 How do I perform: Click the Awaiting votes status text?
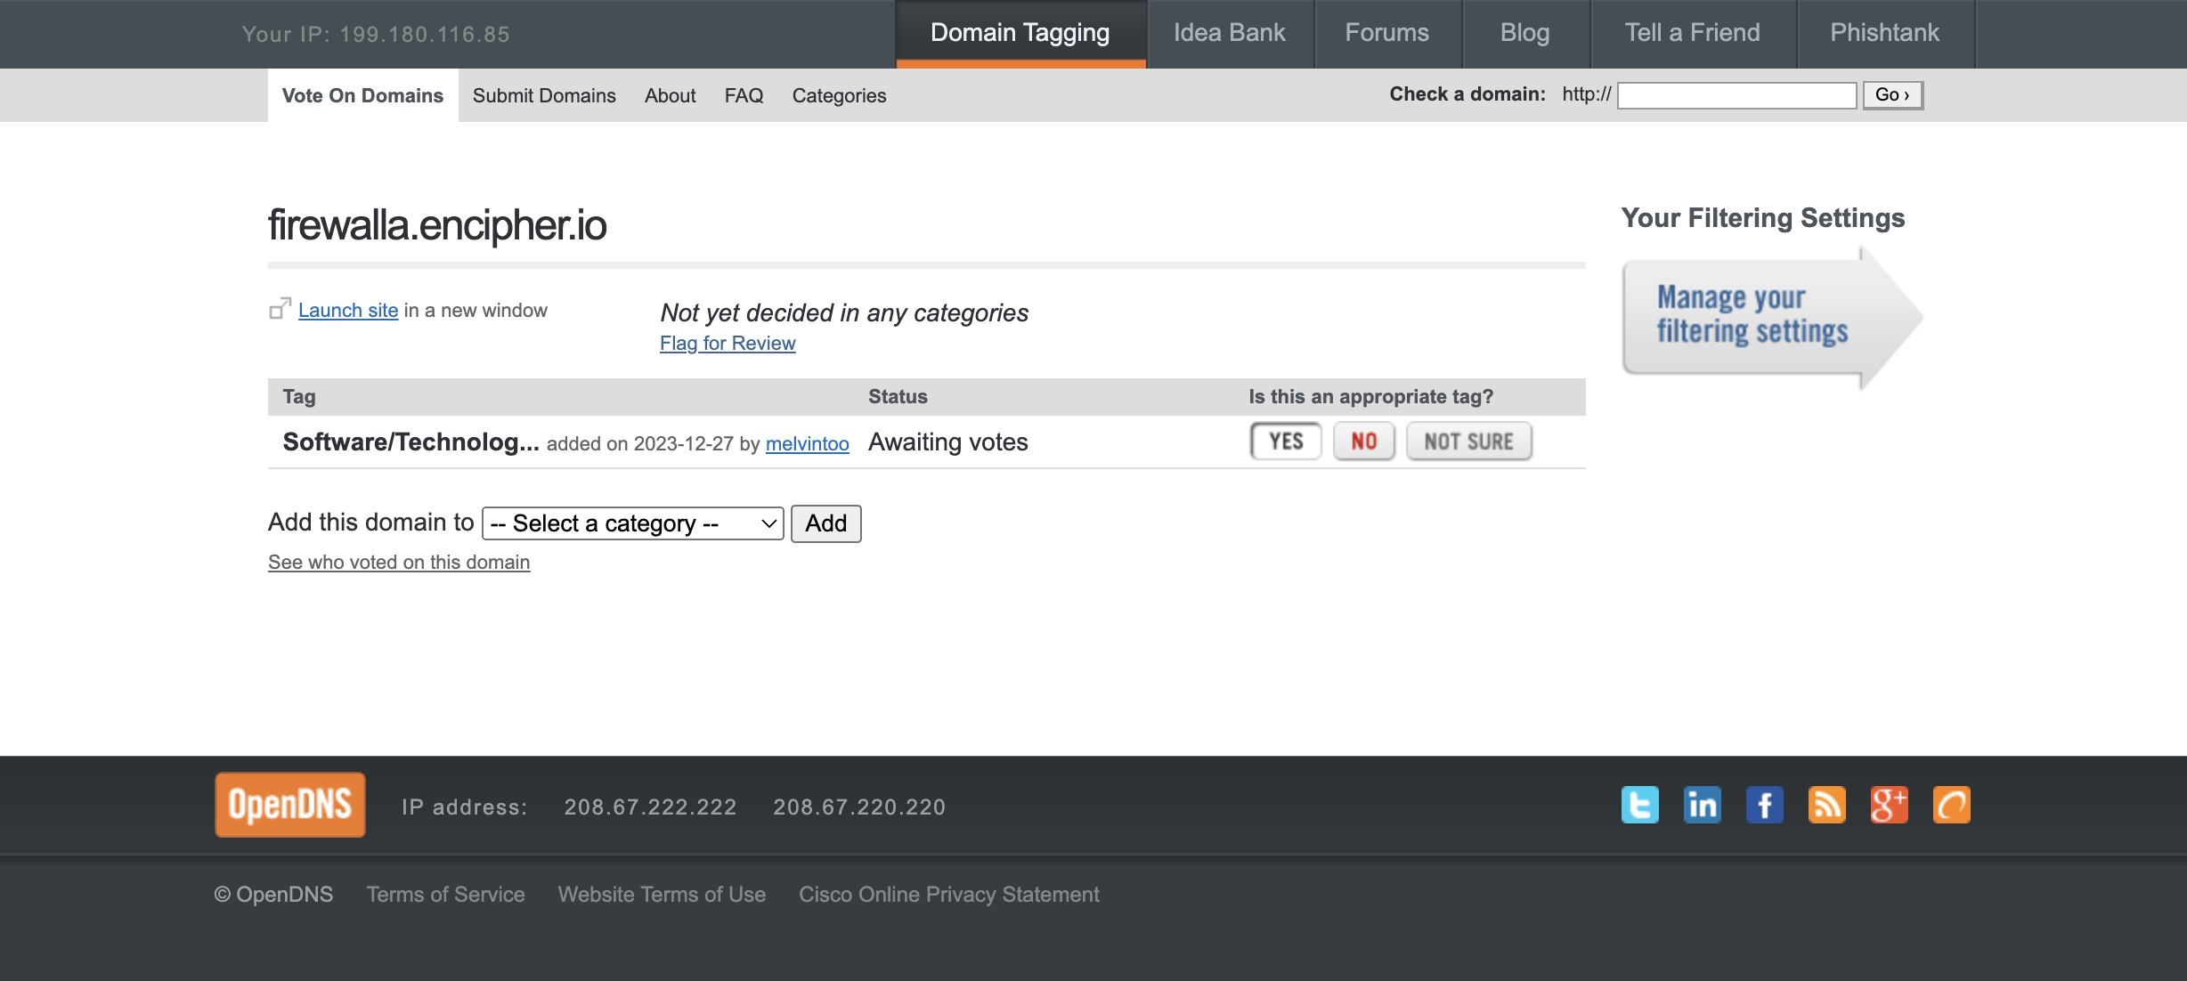tap(948, 442)
